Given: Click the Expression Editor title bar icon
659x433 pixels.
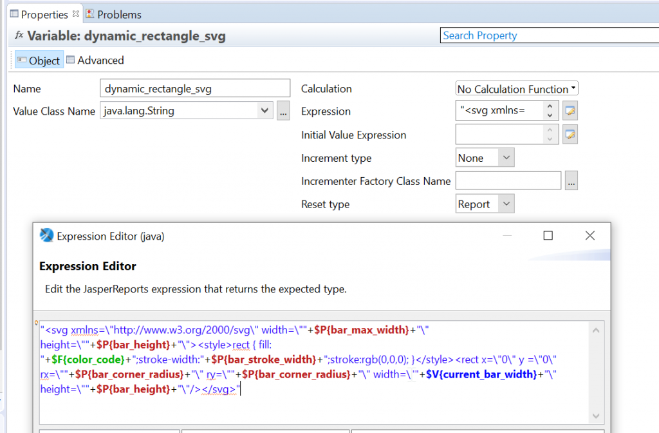Looking at the screenshot, I should click(x=45, y=235).
